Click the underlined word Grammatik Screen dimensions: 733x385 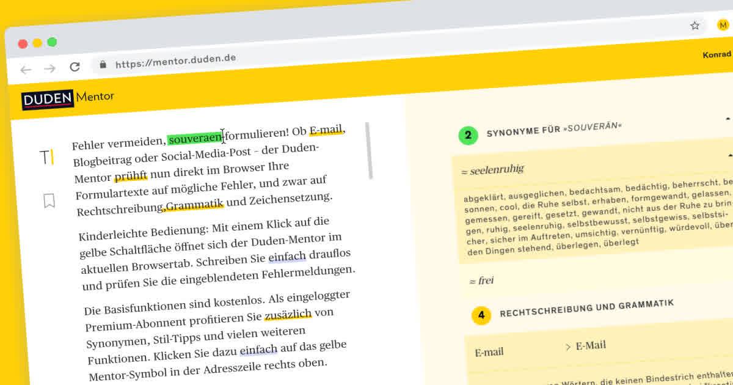click(195, 205)
